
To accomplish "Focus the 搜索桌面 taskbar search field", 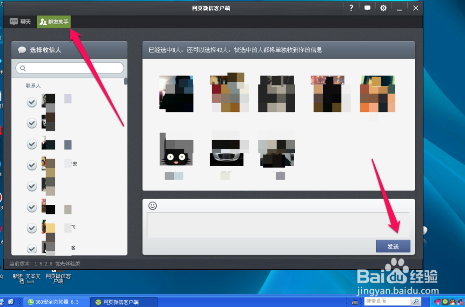I will [x=387, y=301].
